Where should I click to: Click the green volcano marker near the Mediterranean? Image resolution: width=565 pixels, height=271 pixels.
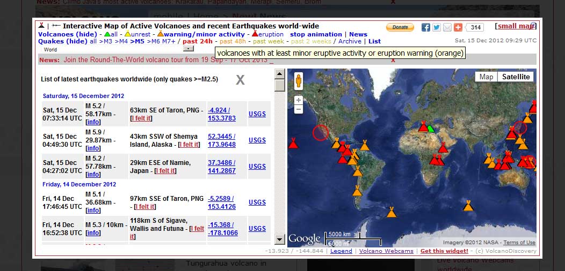[431, 129]
